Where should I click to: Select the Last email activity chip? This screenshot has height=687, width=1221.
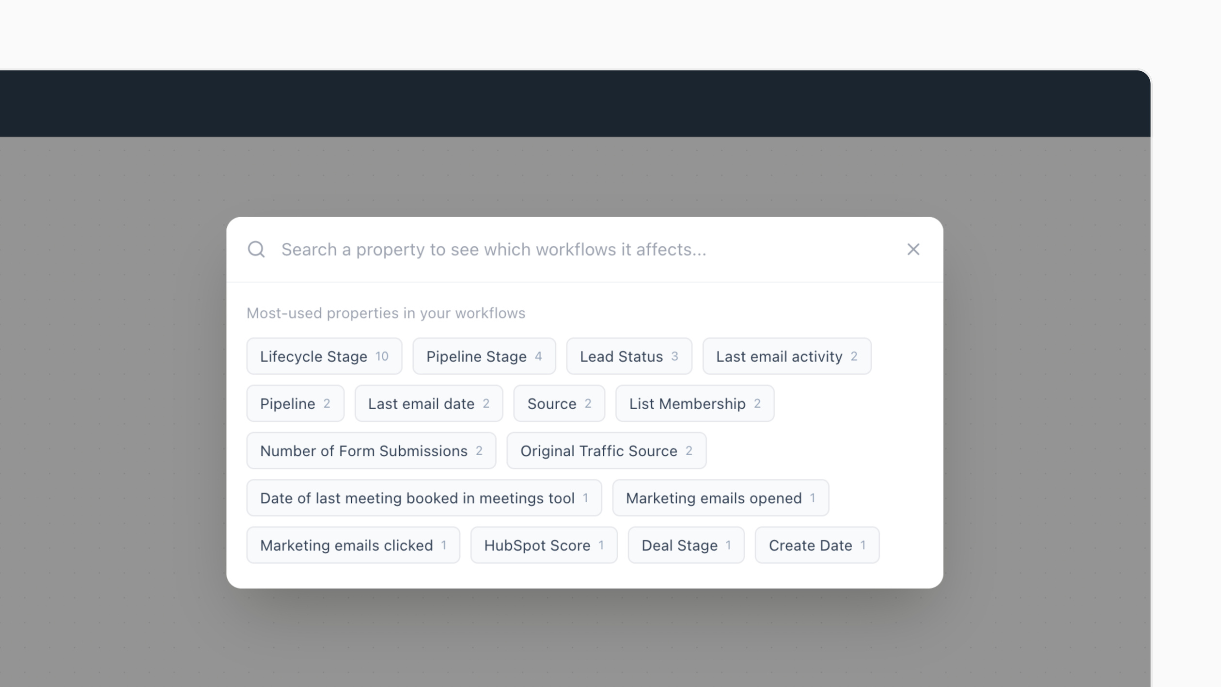point(786,356)
